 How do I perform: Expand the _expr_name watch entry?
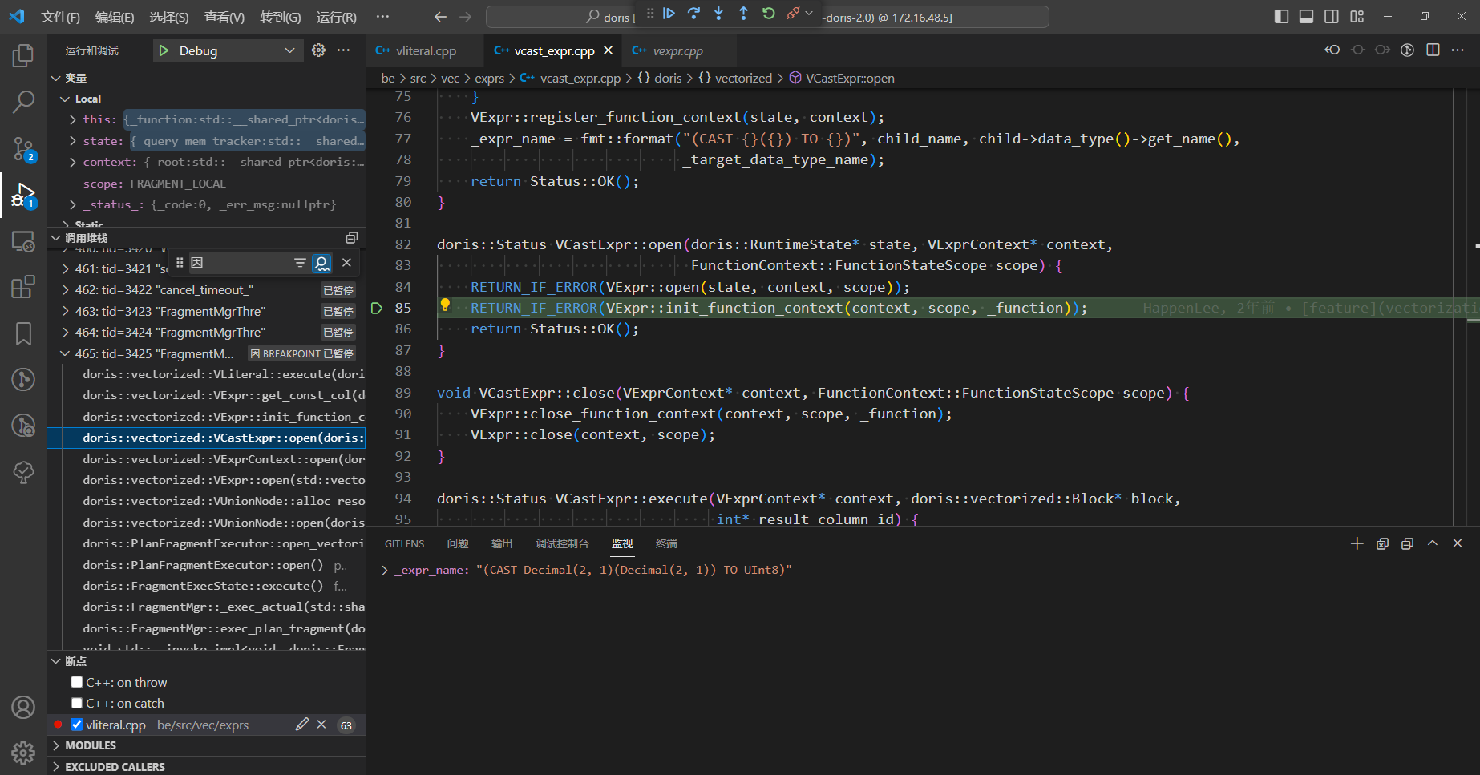[385, 571]
